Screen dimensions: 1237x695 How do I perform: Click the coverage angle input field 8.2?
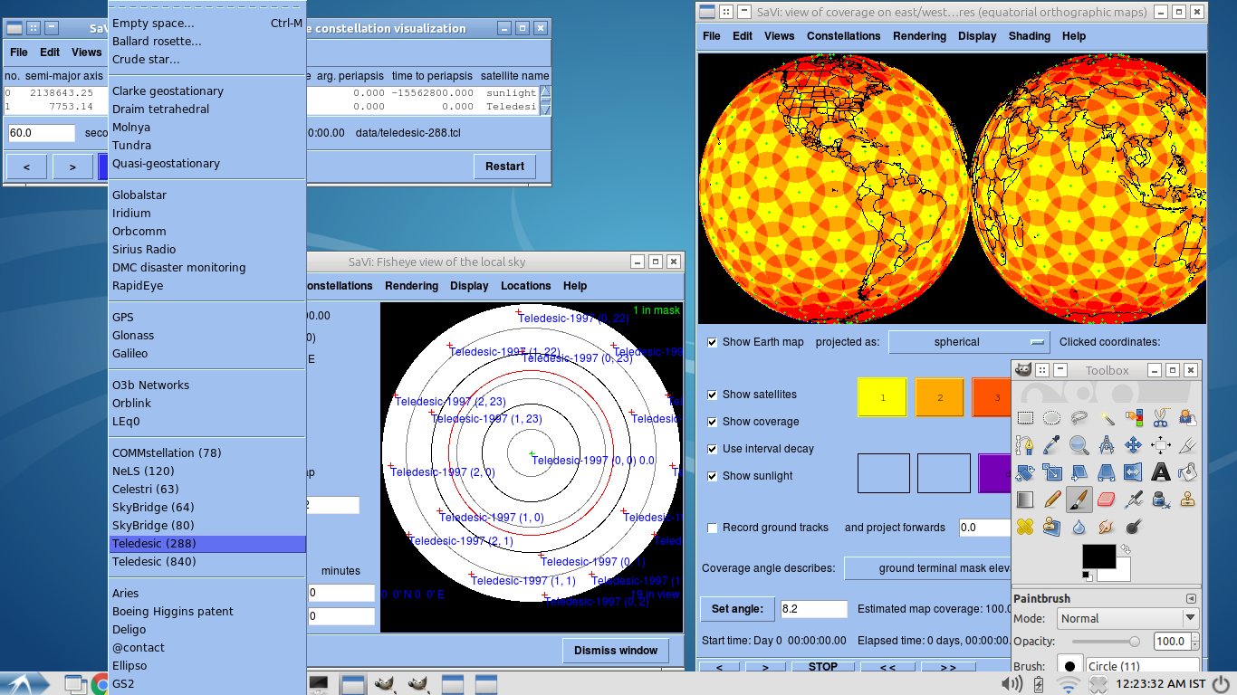(x=814, y=610)
